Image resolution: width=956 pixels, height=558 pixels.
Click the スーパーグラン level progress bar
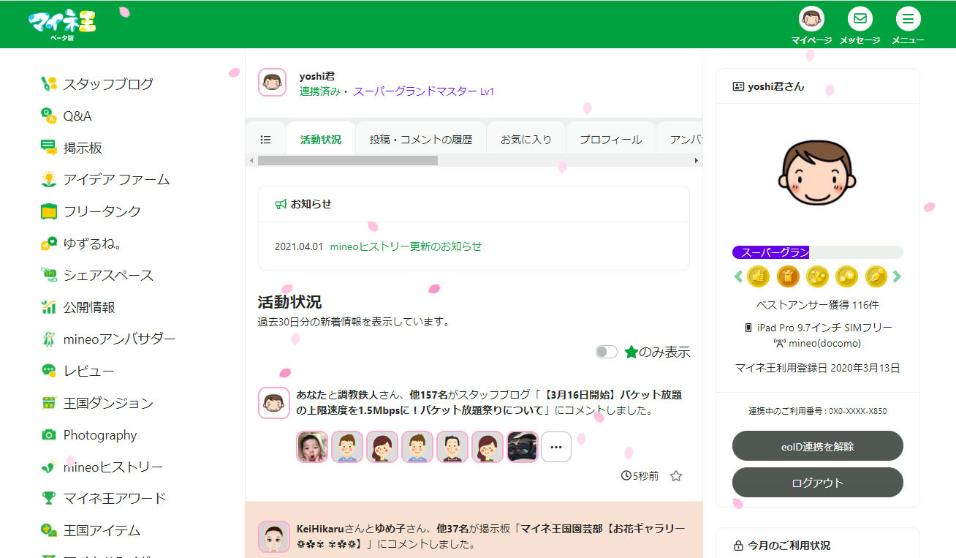point(817,252)
